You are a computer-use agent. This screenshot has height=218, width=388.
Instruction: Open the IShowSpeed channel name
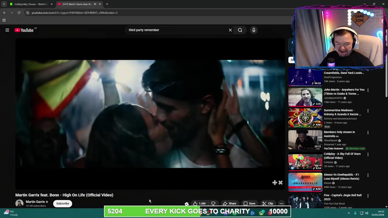click(x=331, y=140)
